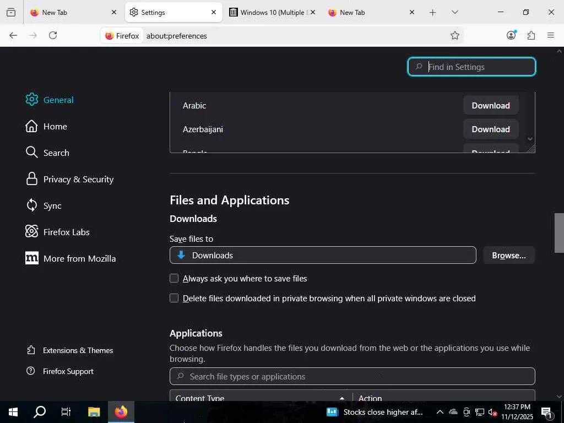Open the Extensions puzzle-piece icon

click(531, 35)
